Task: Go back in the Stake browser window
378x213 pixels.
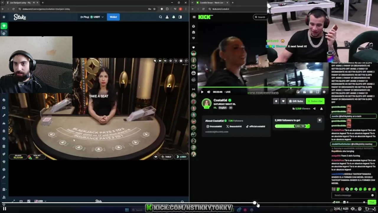Action: pyautogui.click(x=3, y=9)
